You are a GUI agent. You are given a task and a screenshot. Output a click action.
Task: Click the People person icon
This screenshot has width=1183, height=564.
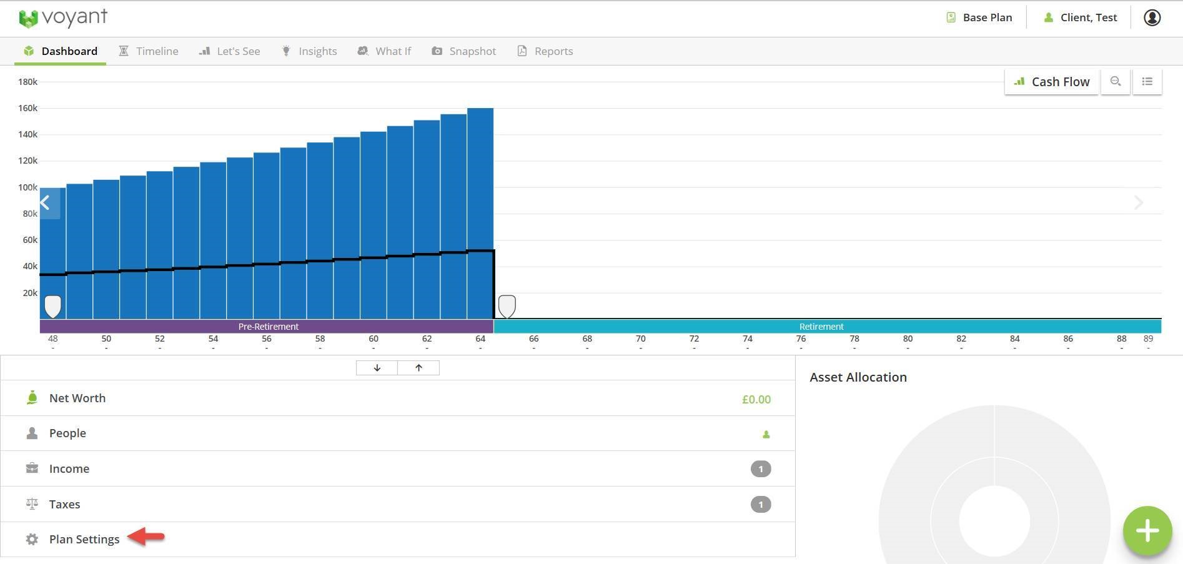(x=32, y=433)
